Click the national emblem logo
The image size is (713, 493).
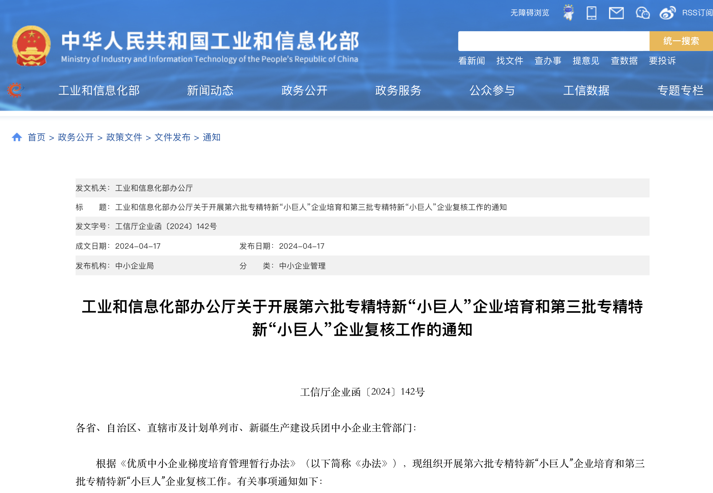coord(31,46)
